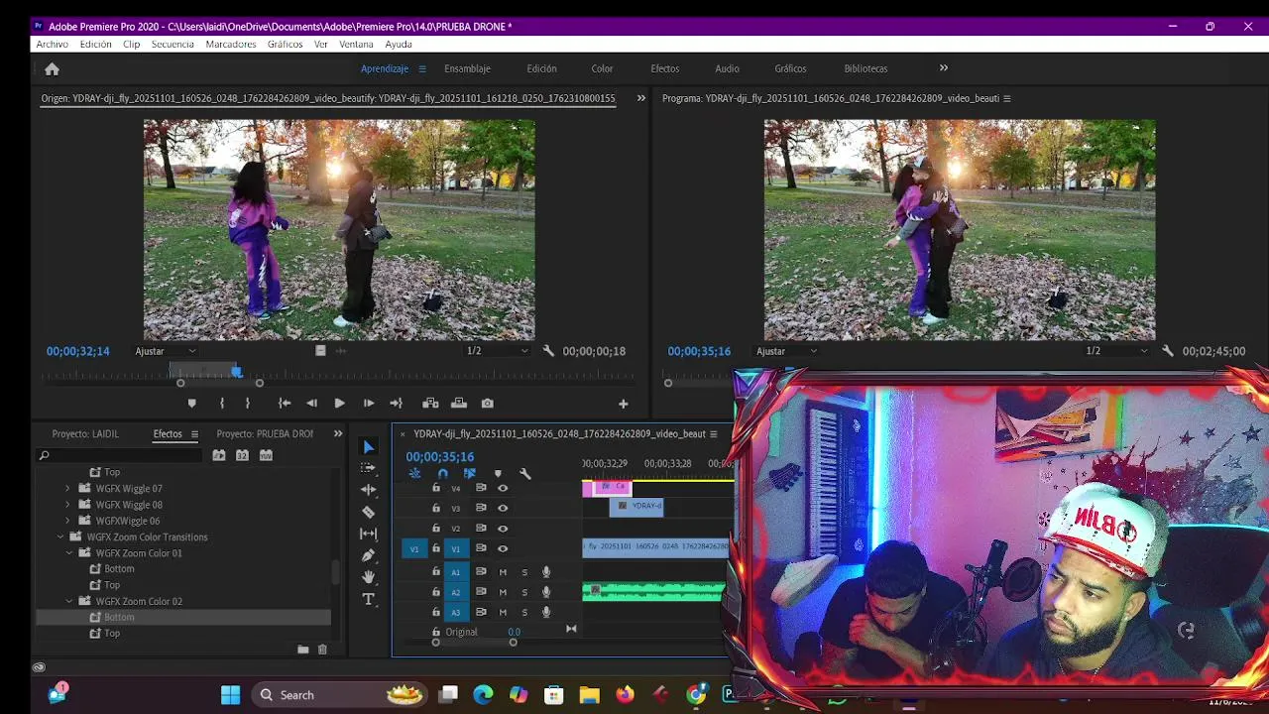Expand WGFX Wiggle 08 folder

68,505
